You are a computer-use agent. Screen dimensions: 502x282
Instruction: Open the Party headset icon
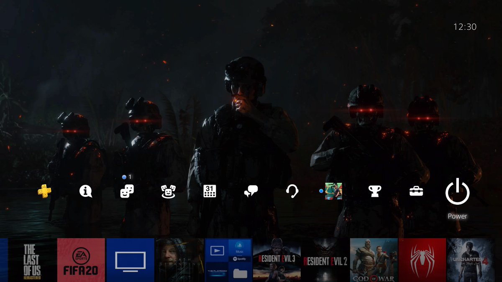(292, 191)
